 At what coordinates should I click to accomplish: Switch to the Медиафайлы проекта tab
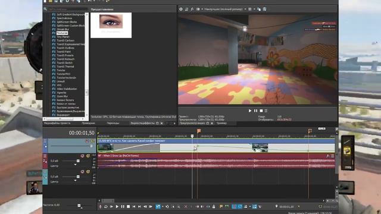[x=57, y=123]
